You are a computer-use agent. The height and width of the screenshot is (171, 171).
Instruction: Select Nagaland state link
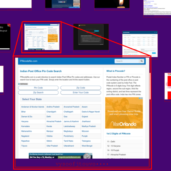click(25, 136)
